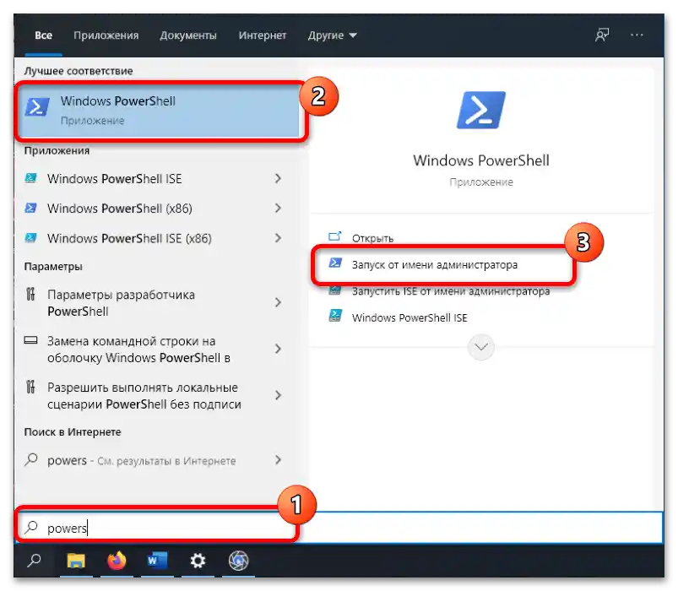Image resolution: width=678 pixels, height=591 pixels.
Task: Expand the powers web search arrow
Action: point(278,459)
